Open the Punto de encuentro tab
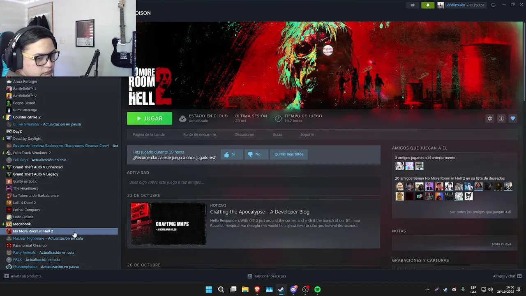 point(200,134)
